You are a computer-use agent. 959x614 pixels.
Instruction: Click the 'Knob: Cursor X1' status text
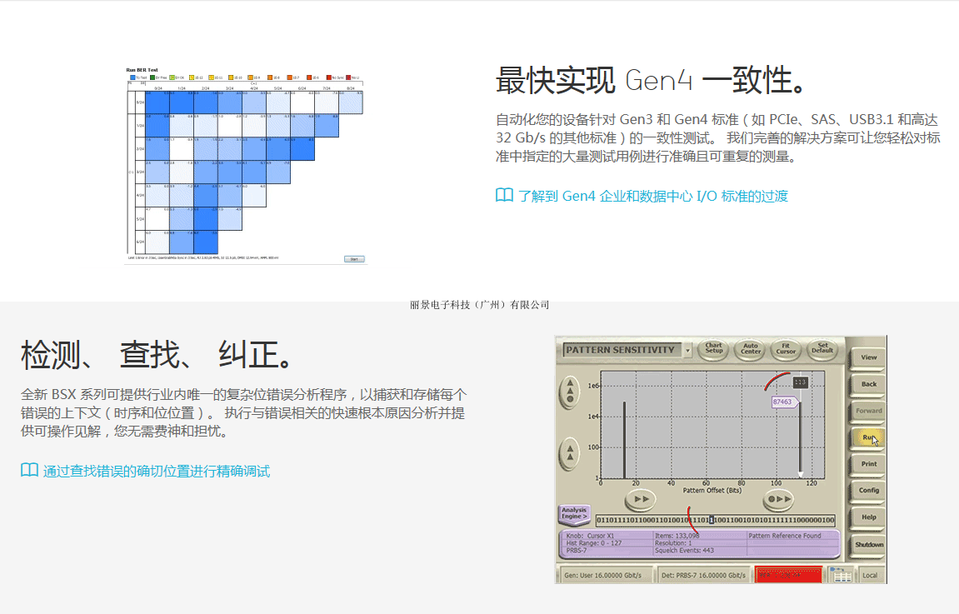pos(590,536)
